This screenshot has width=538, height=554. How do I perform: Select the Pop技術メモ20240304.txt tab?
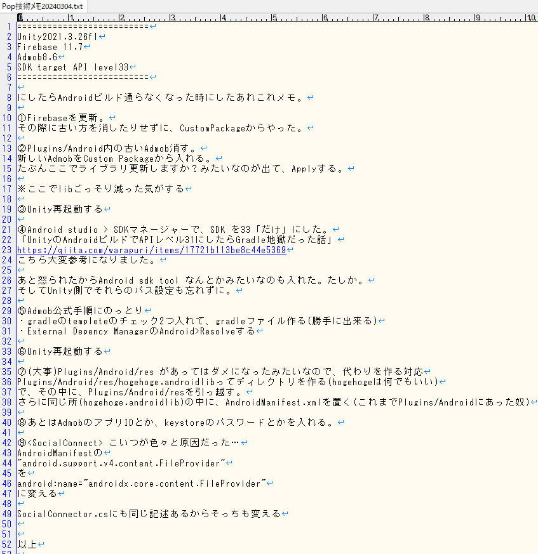coord(43,6)
